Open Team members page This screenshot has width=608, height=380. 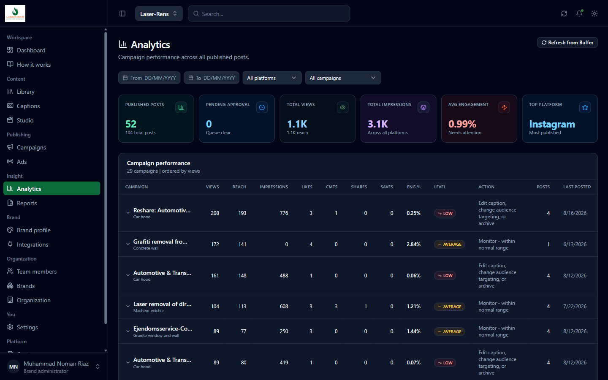point(52,271)
